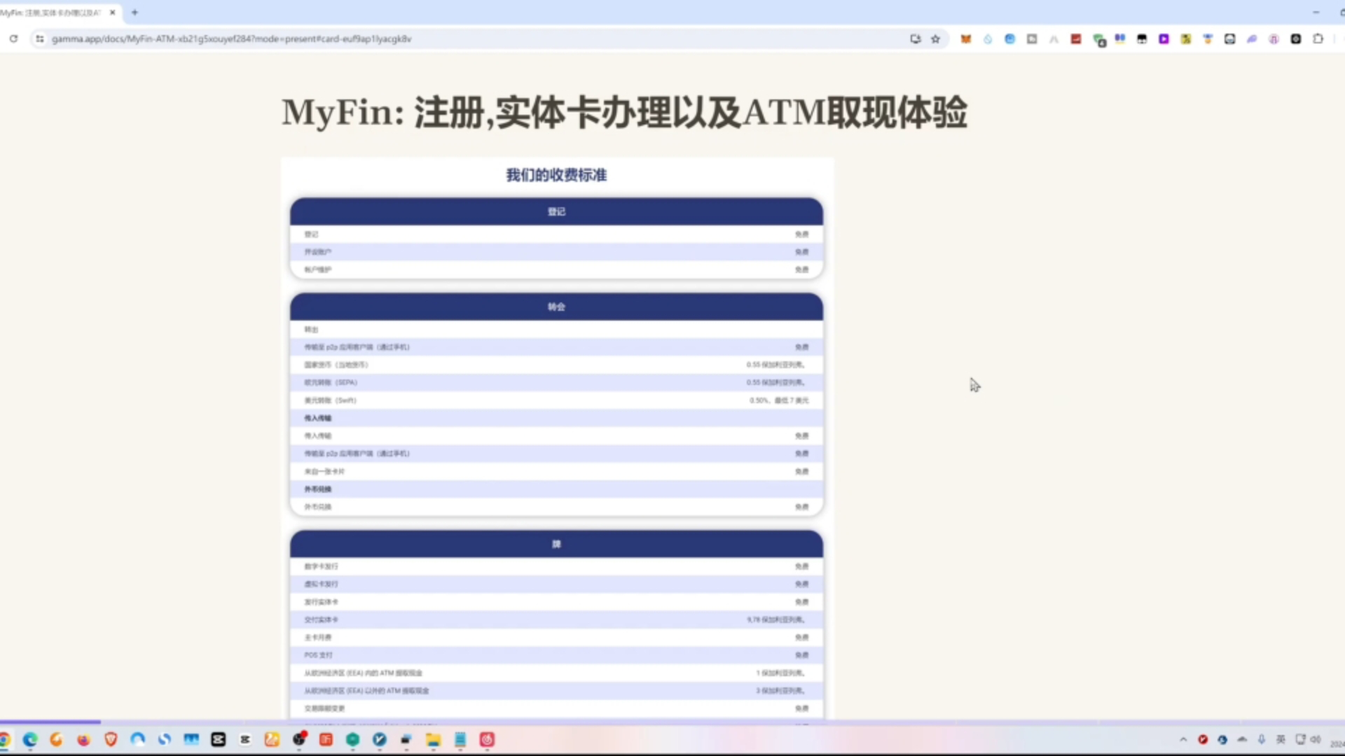Click the POS 支付 row

[x=556, y=655]
